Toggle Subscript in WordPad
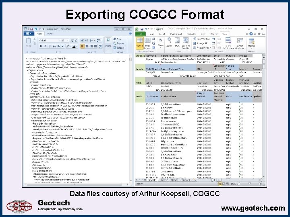290x217 pixels. (58, 46)
